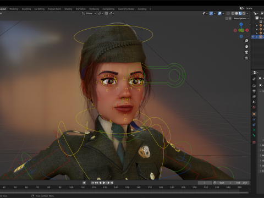Click the negative Z axis gizmo circle

point(241,36)
